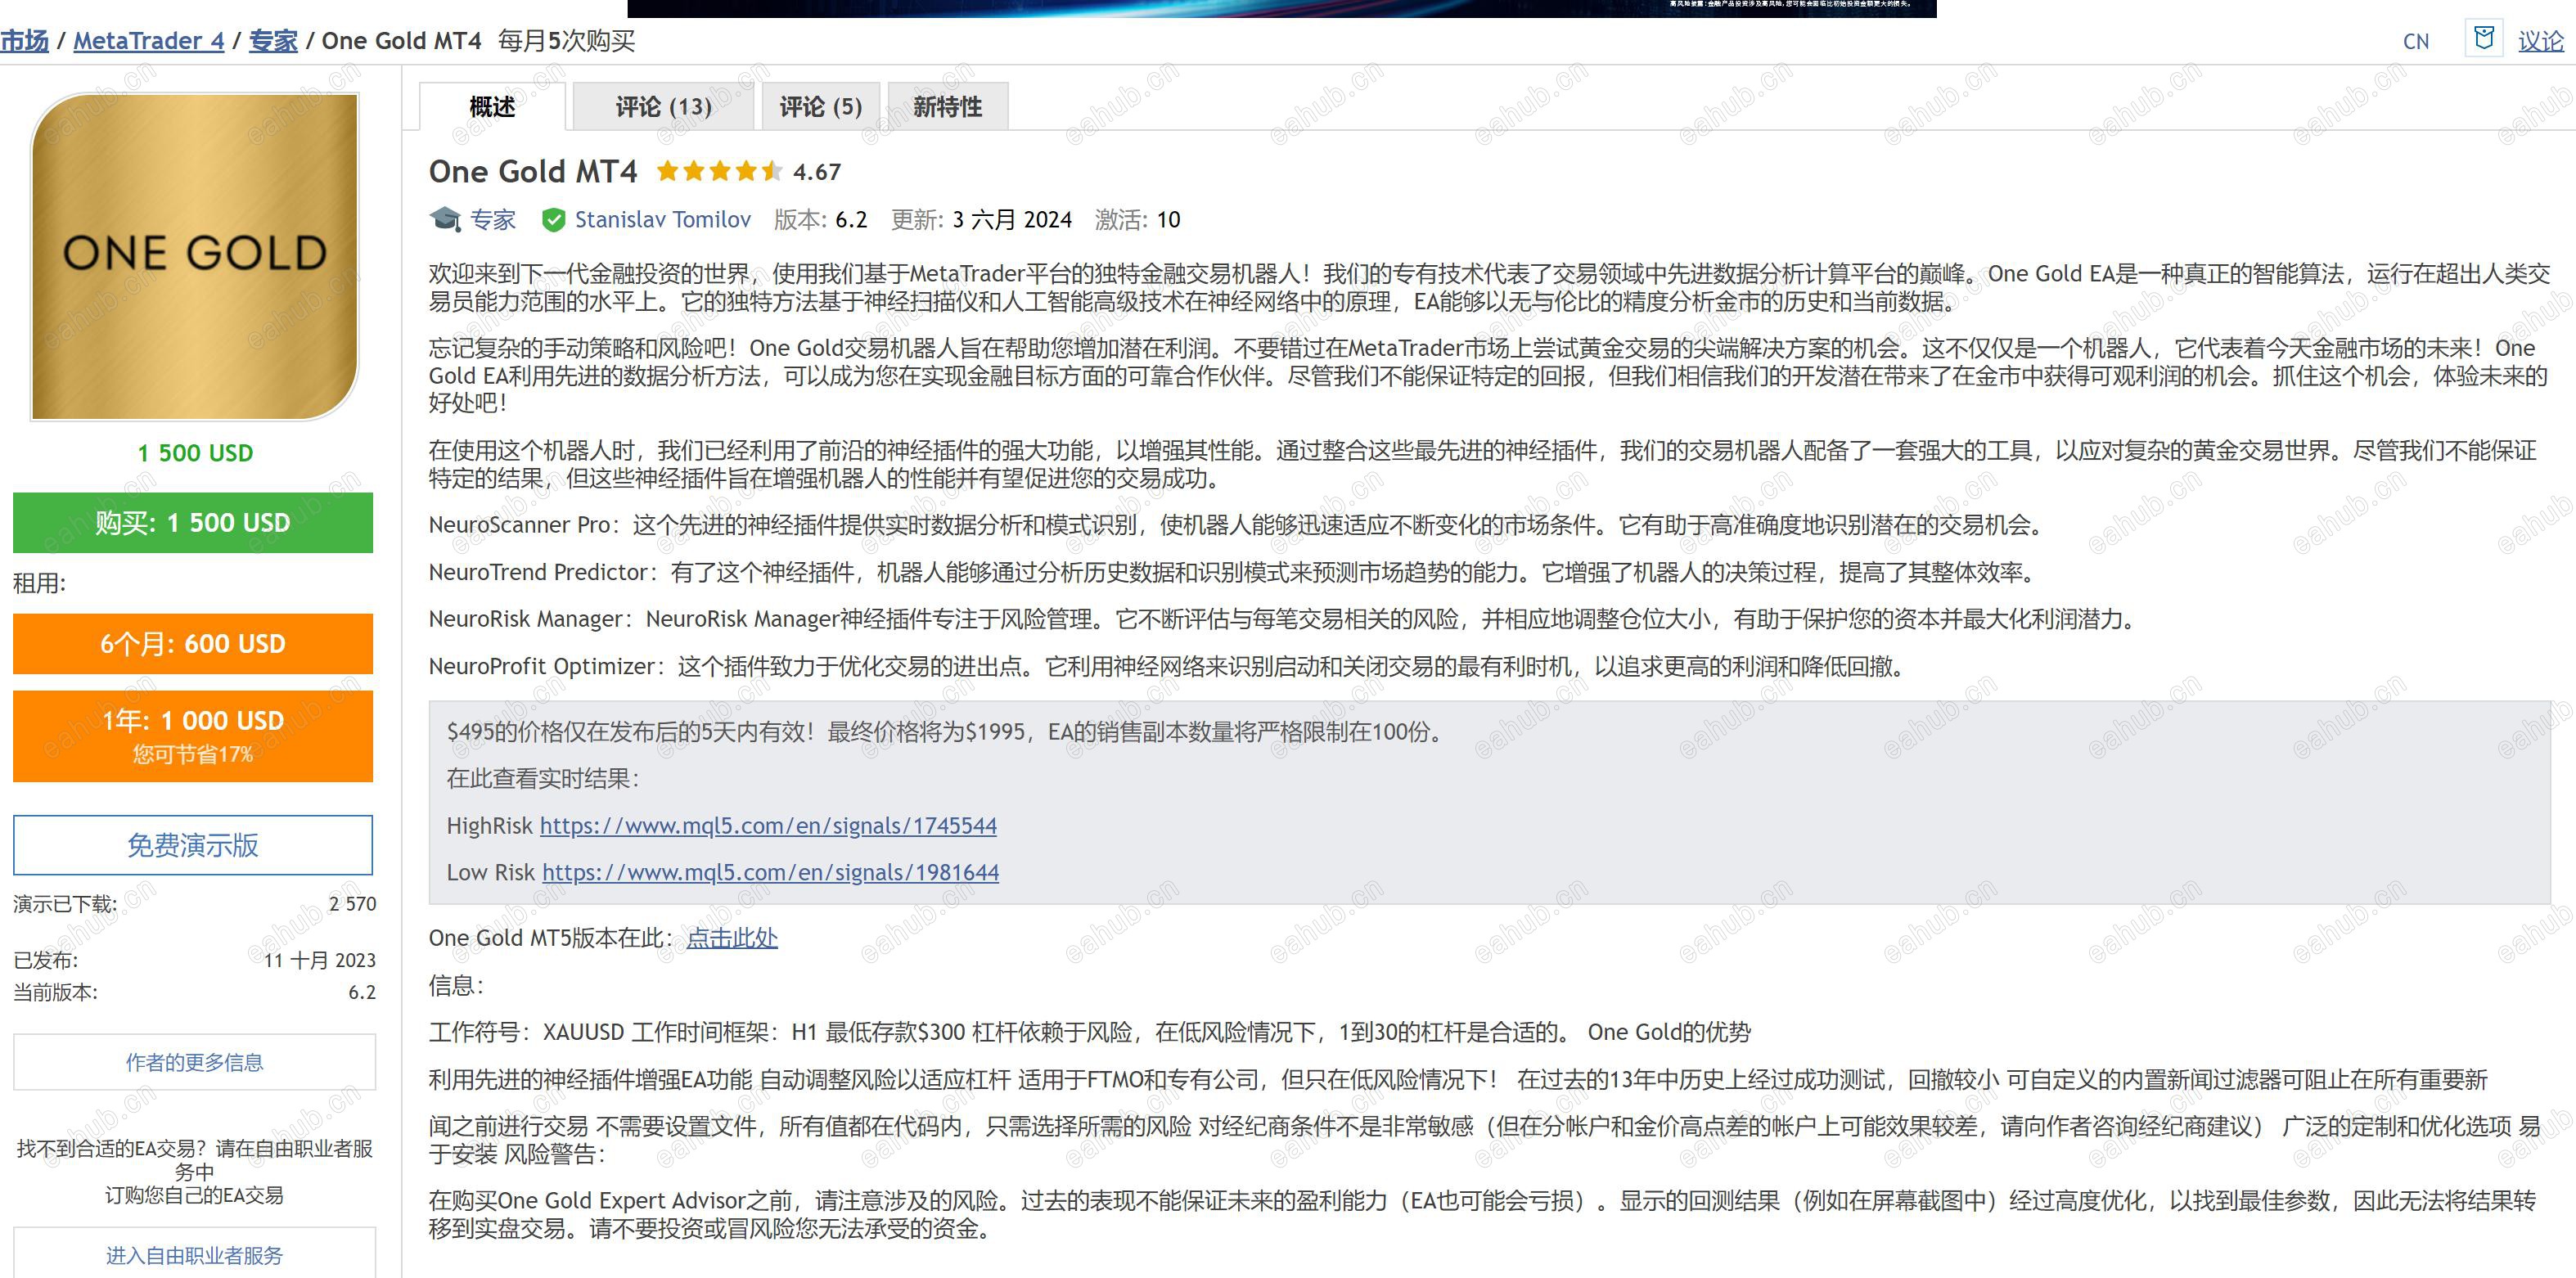Click the star rating next to One Gold MT4

pyautogui.click(x=719, y=171)
